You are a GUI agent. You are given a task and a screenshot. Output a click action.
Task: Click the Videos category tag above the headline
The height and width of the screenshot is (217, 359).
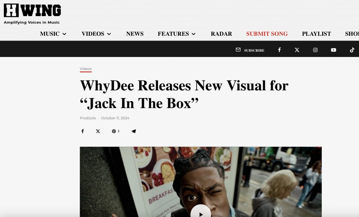(x=86, y=69)
